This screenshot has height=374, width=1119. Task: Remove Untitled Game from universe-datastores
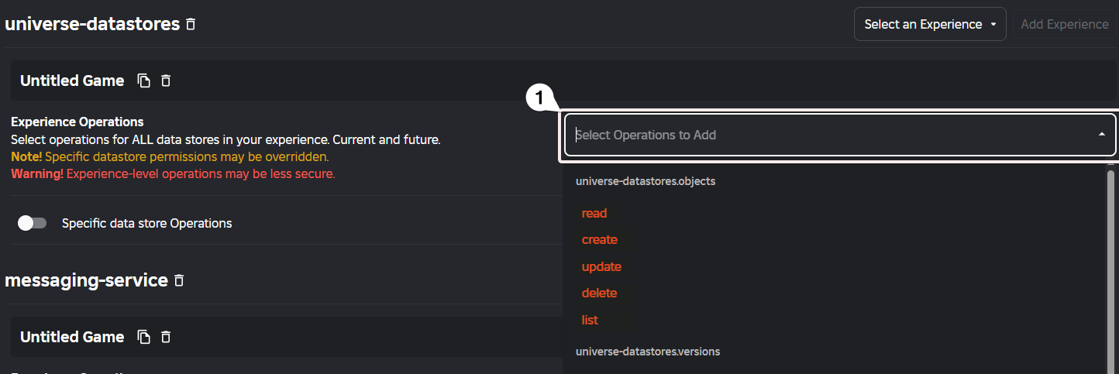(165, 81)
